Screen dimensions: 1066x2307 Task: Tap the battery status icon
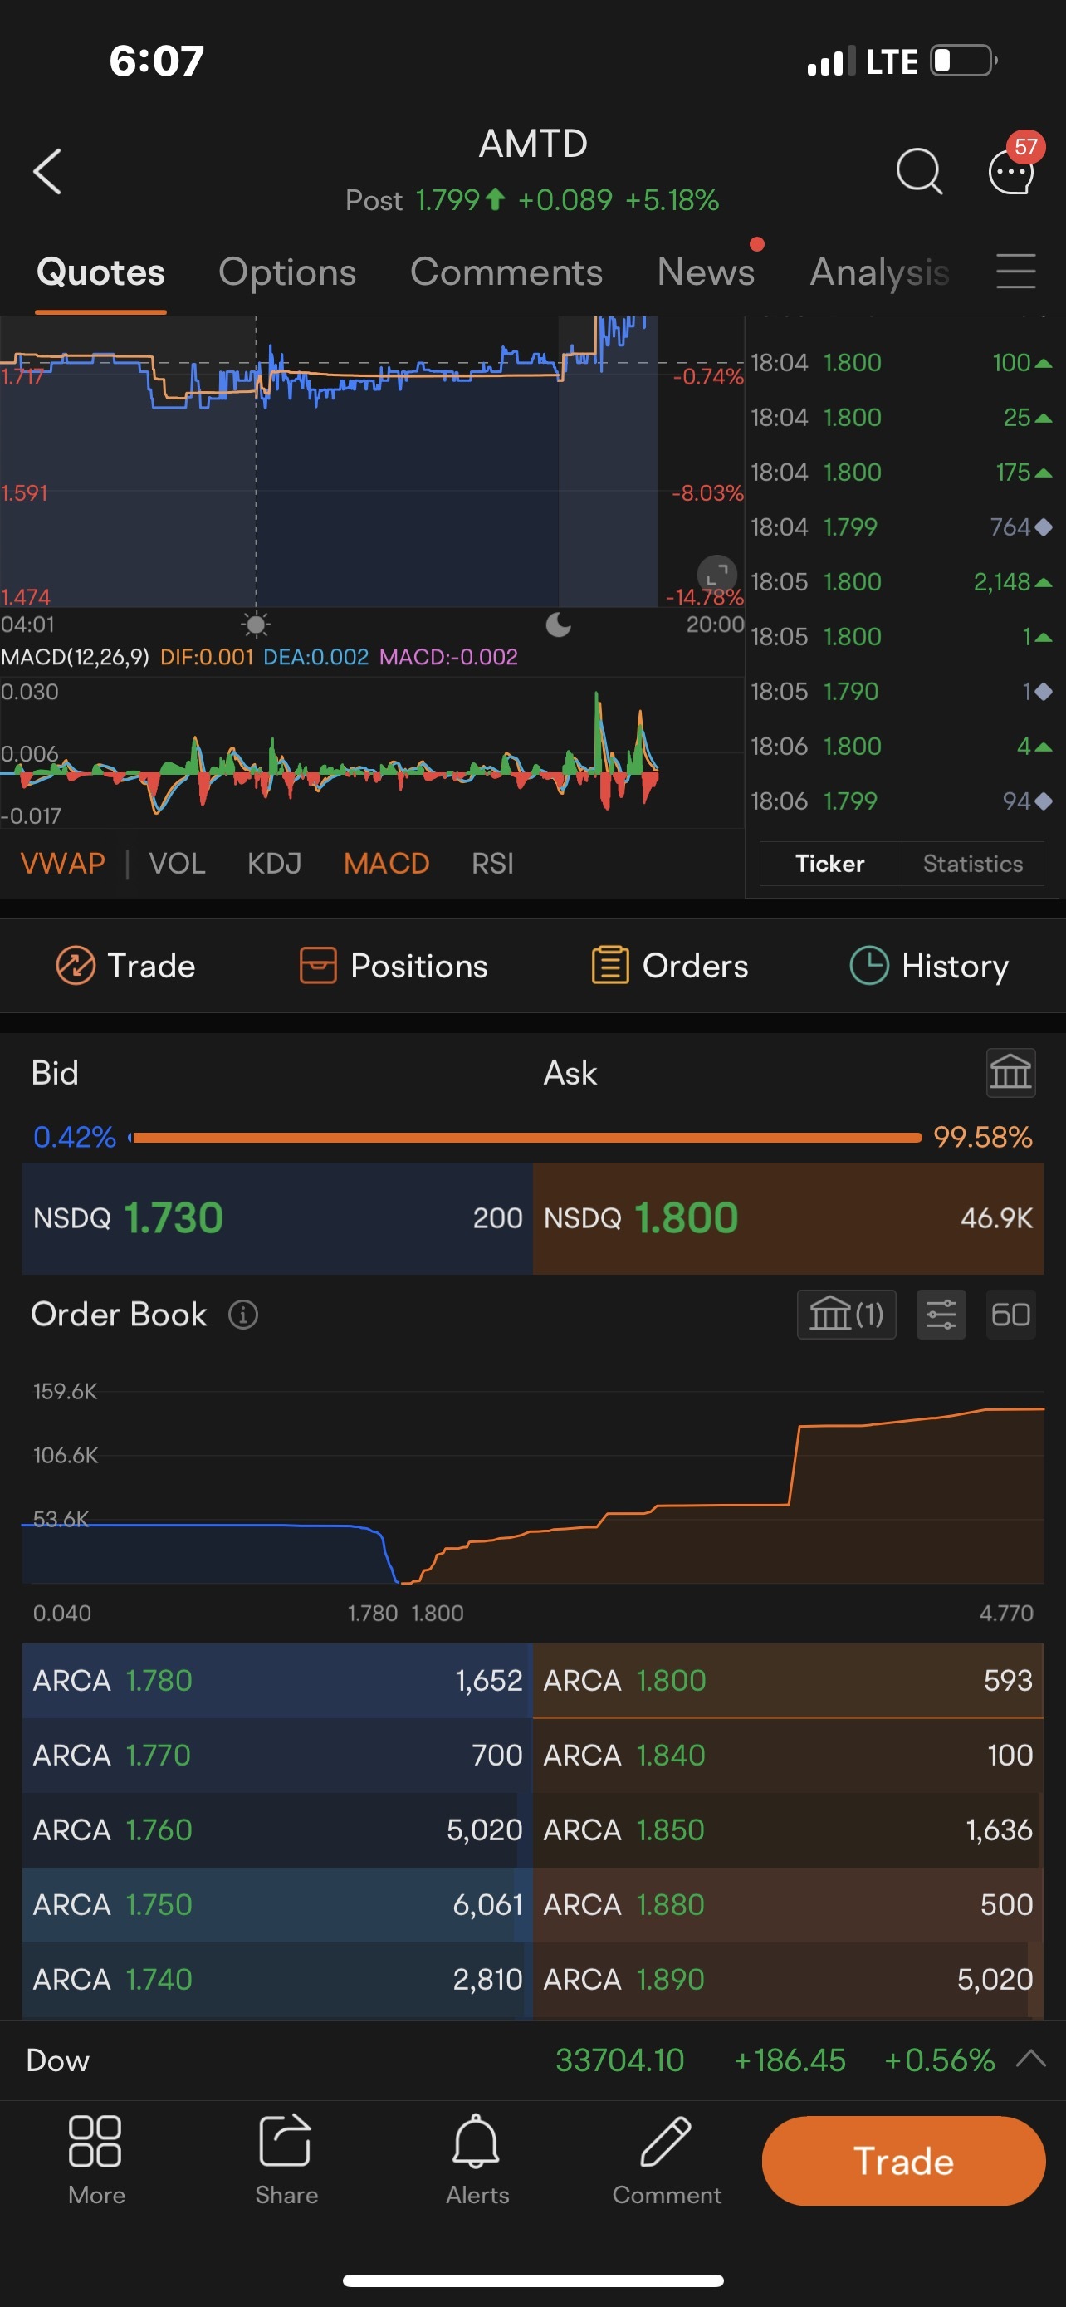point(964,61)
